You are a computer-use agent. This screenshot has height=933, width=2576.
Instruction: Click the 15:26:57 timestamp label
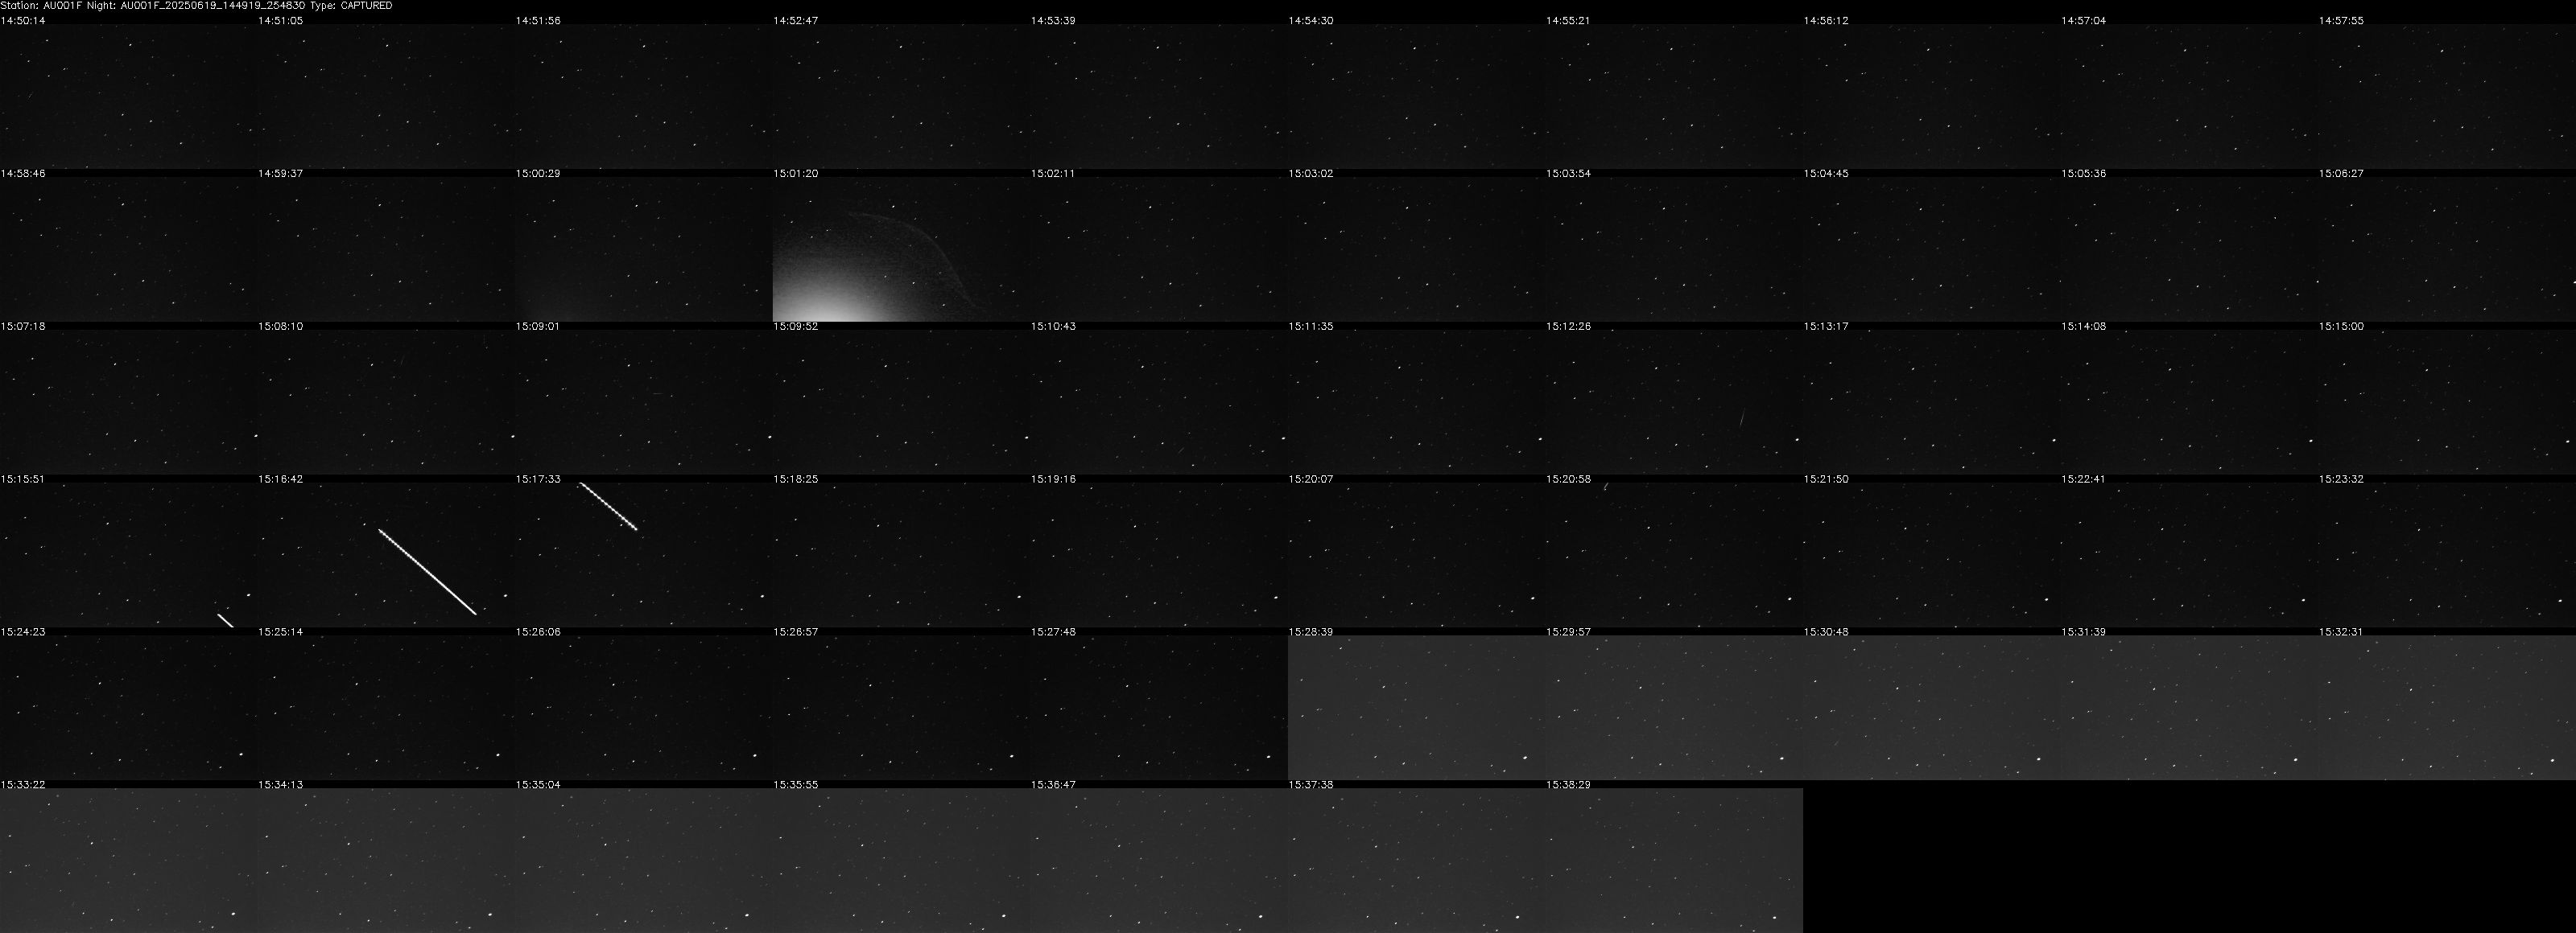click(x=795, y=632)
